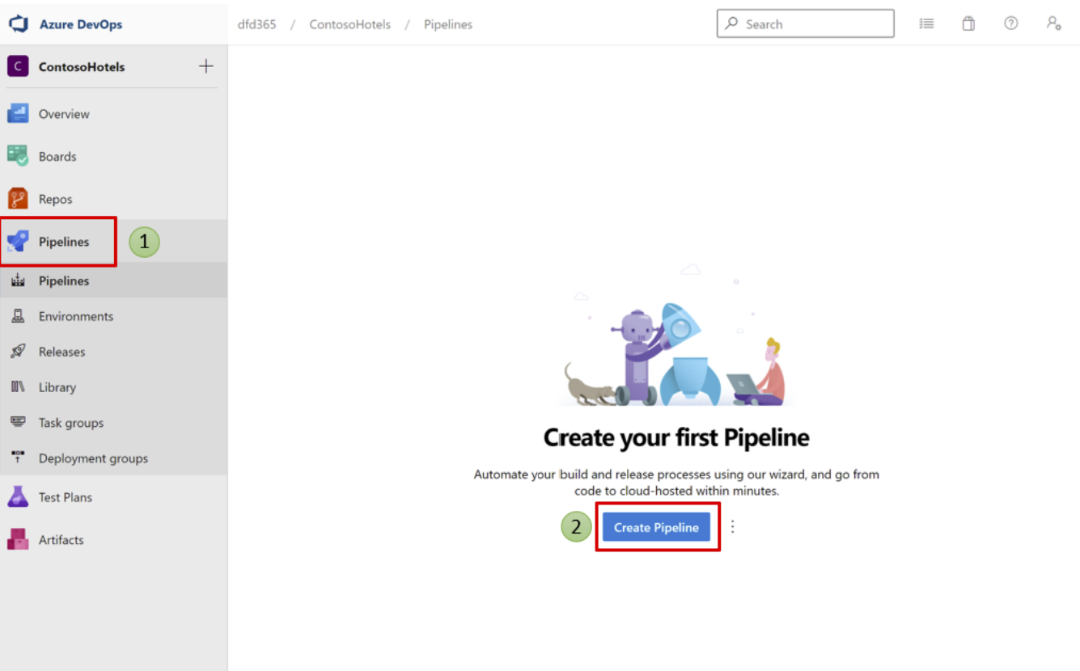
Task: Open the Marketplace shopping bag icon
Action: coord(968,24)
